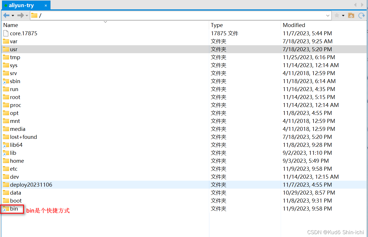This screenshot has height=237, width=368.
Task: Click modified date 11/8/2023, 4:55 PM
Action: click(308, 113)
